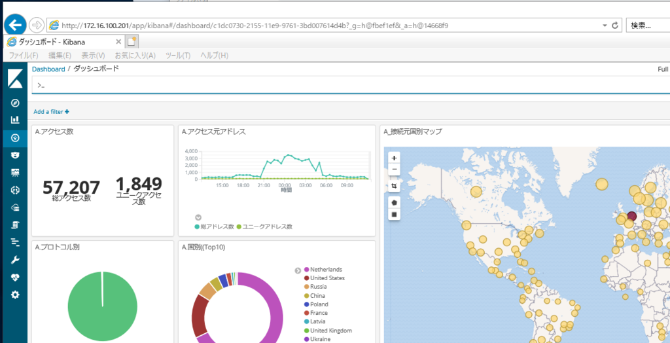Open a new browser tab

[132, 41]
